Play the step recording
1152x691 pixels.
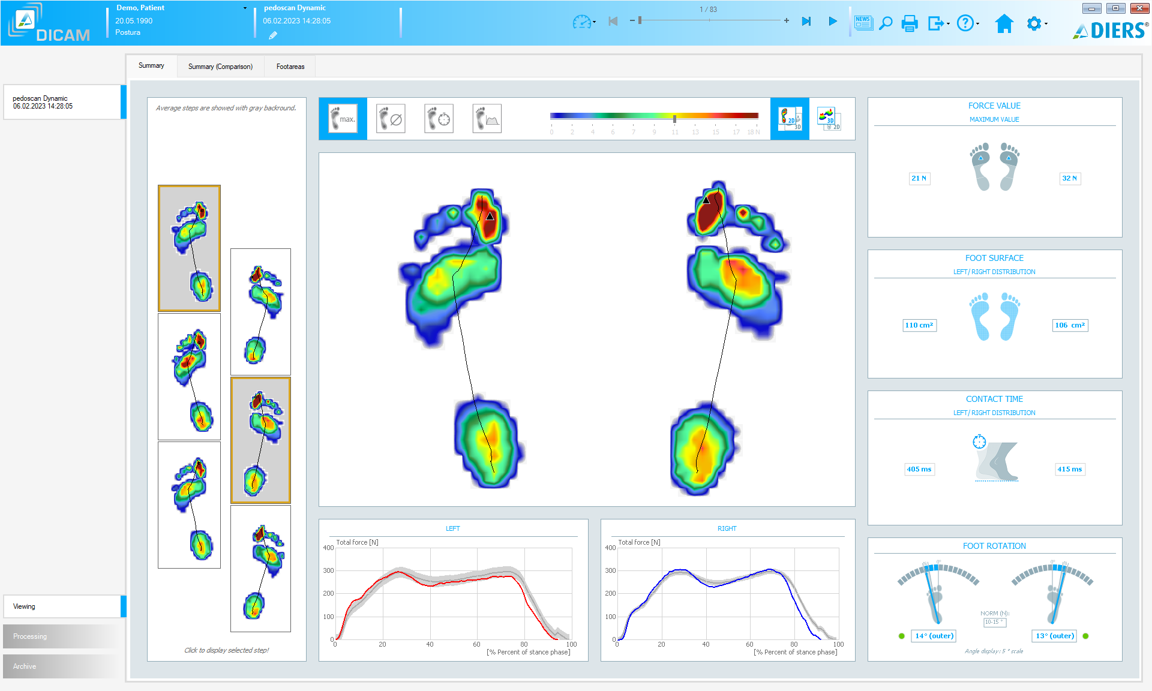(832, 21)
